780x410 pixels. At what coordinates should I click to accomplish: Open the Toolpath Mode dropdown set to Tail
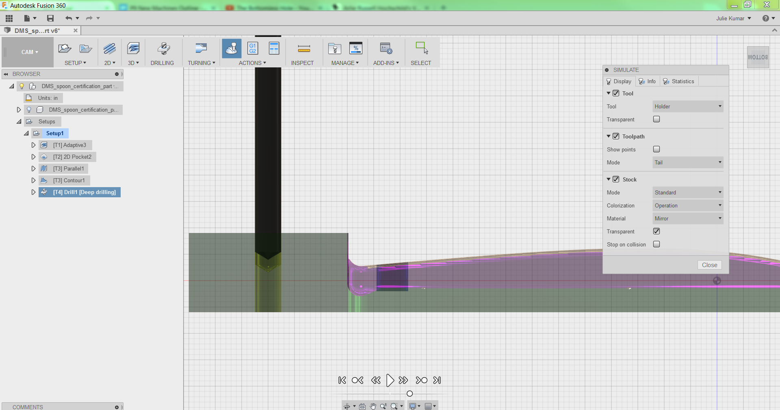(688, 162)
